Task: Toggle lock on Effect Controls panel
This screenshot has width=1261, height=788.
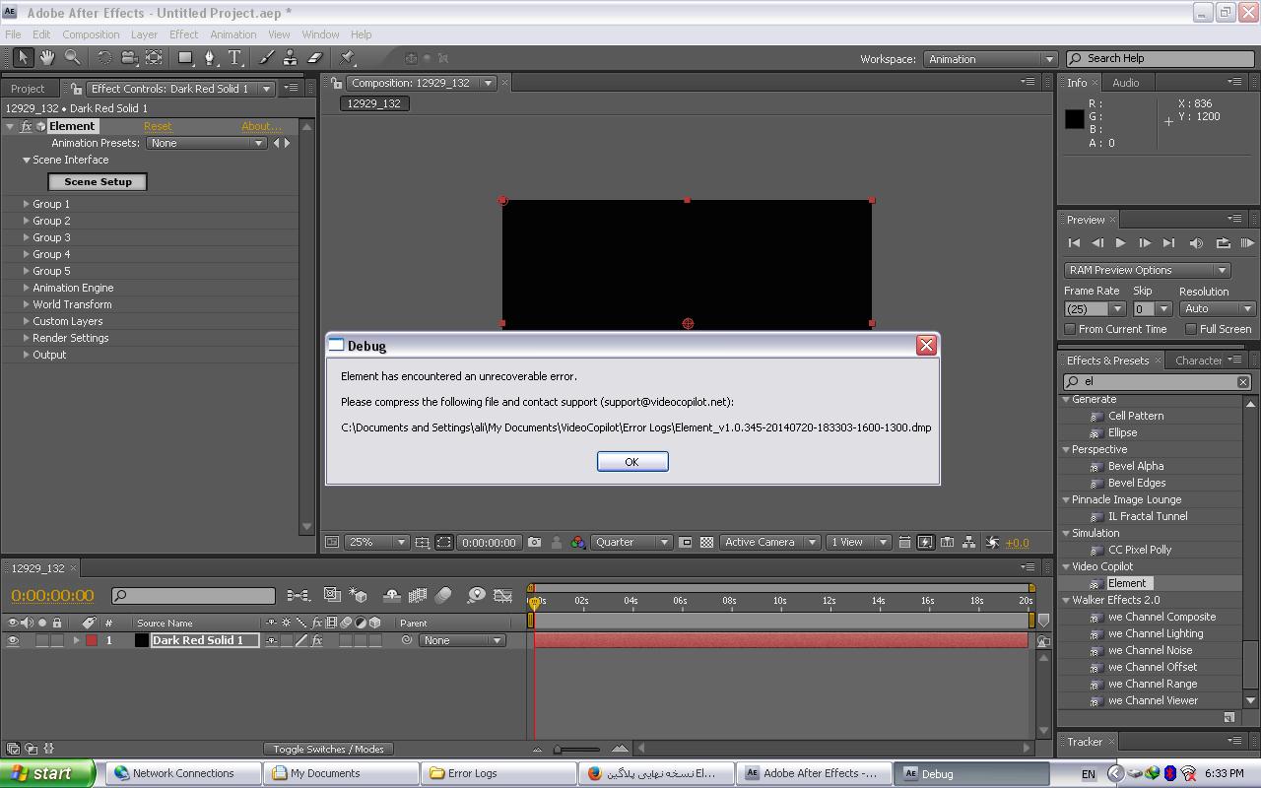Action: (77, 89)
